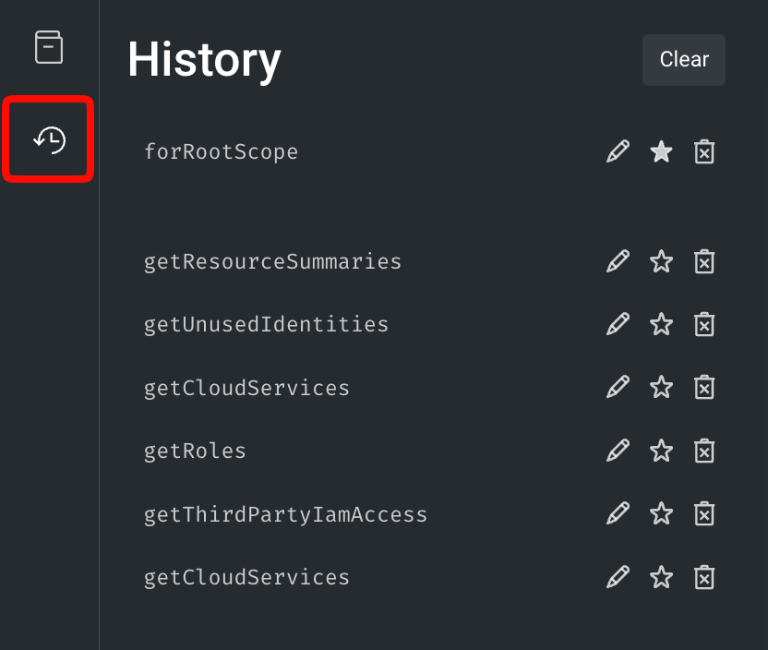Open the getUnusedIdentities query
Viewport: 768px width, 650px height.
(266, 324)
